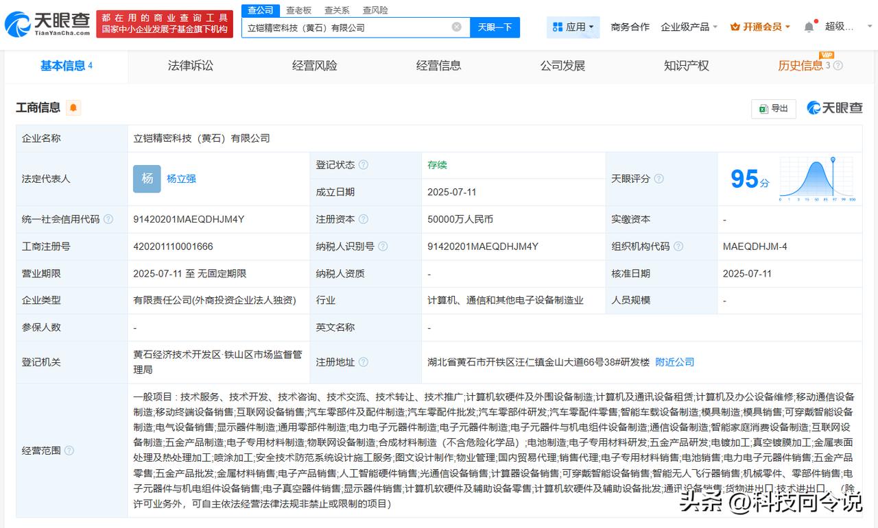This screenshot has width=878, height=528.
Task: Click the crown icon beside 开通会员
Action: pyautogui.click(x=735, y=27)
